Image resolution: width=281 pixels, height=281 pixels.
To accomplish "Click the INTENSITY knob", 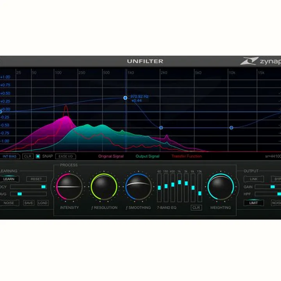I will point(69,187).
